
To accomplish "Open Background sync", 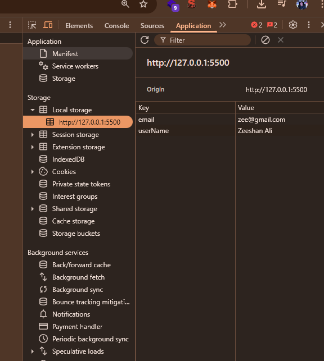I will 78,290.
